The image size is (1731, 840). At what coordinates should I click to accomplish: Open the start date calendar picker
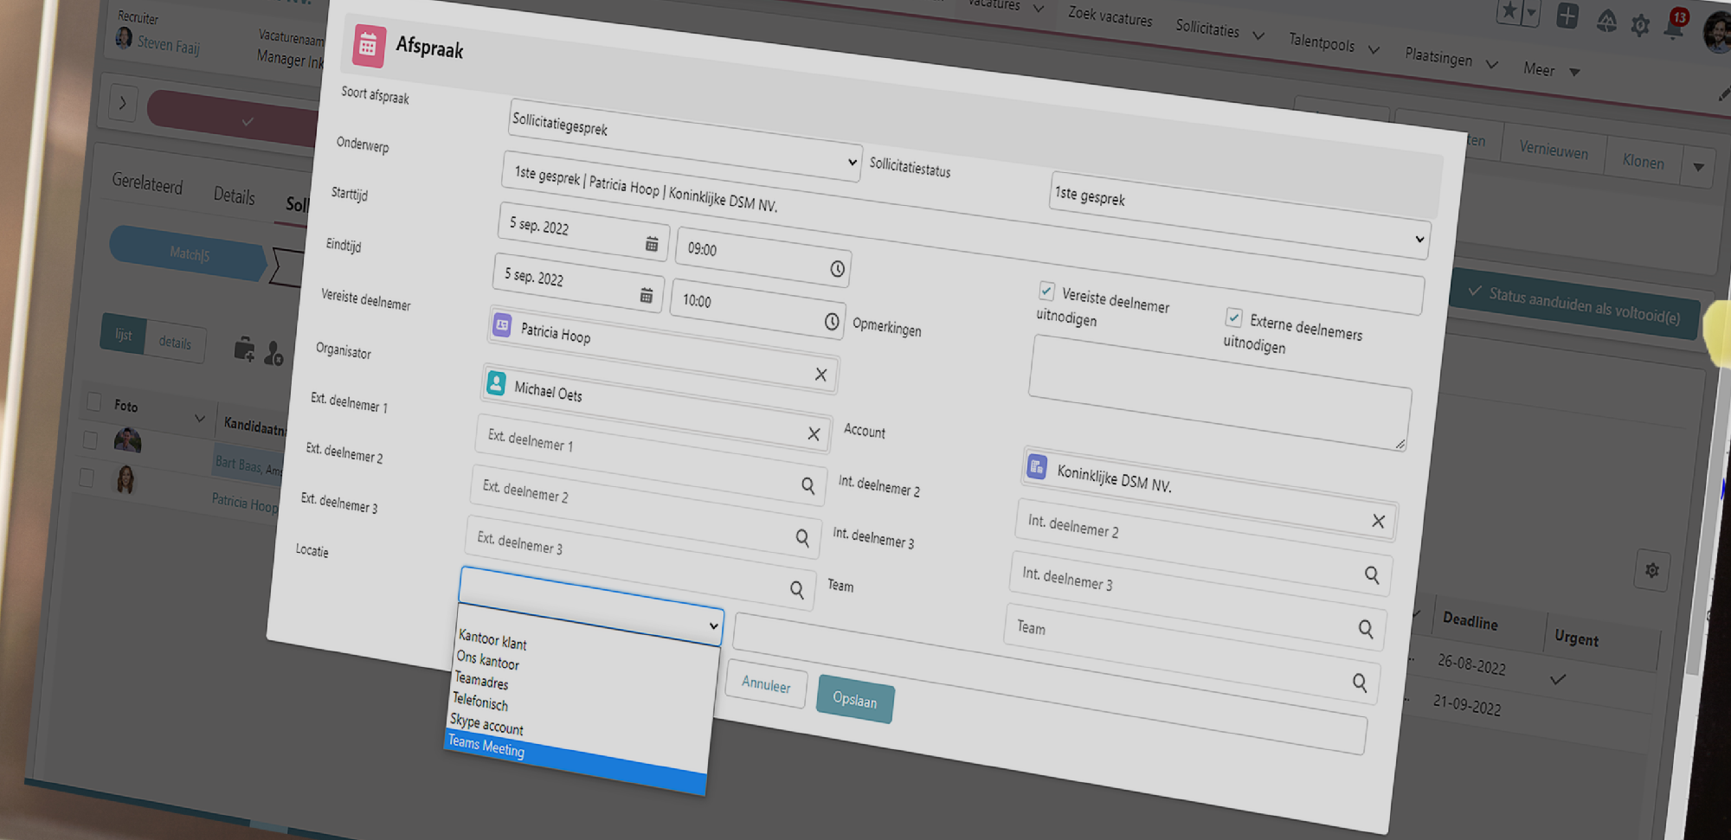tap(652, 245)
